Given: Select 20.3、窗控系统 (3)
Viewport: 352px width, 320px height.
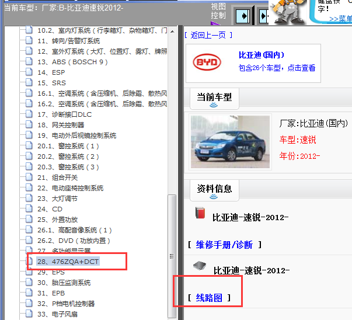Looking at the screenshot, I should click(68, 167).
